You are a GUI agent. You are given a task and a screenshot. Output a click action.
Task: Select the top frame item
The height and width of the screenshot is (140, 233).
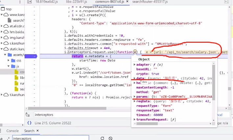[x=9, y=9]
